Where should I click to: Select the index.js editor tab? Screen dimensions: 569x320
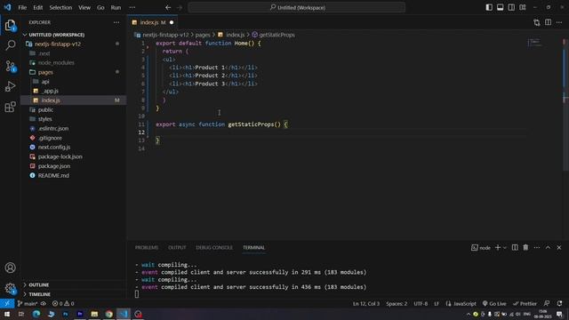tap(152, 22)
